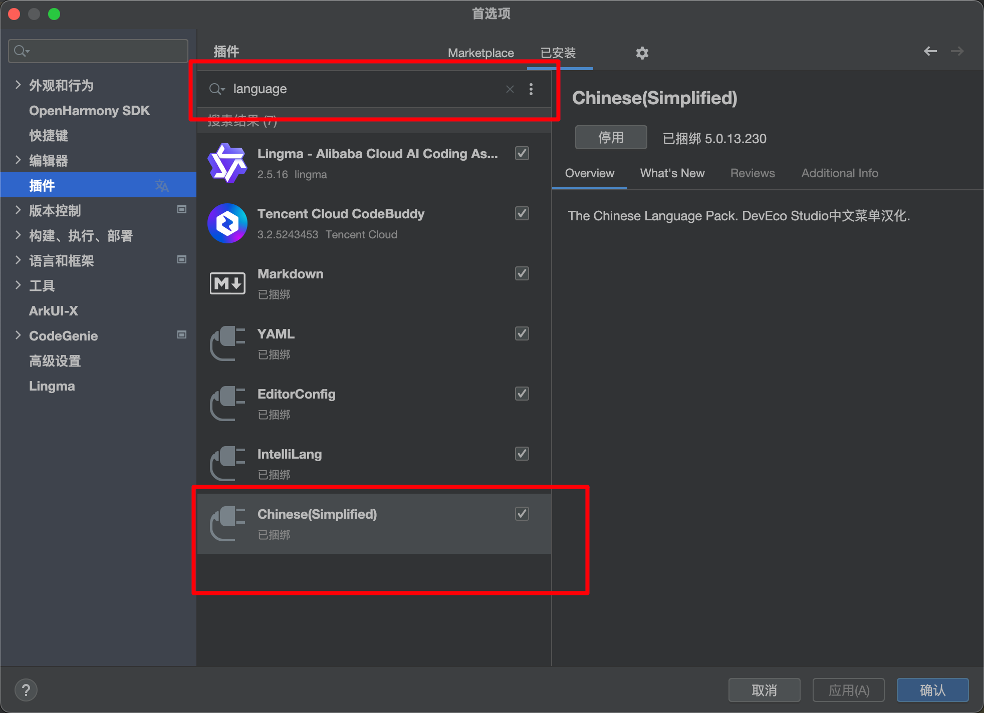Click the Markdown plugin icon
This screenshot has width=984, height=713.
[227, 283]
